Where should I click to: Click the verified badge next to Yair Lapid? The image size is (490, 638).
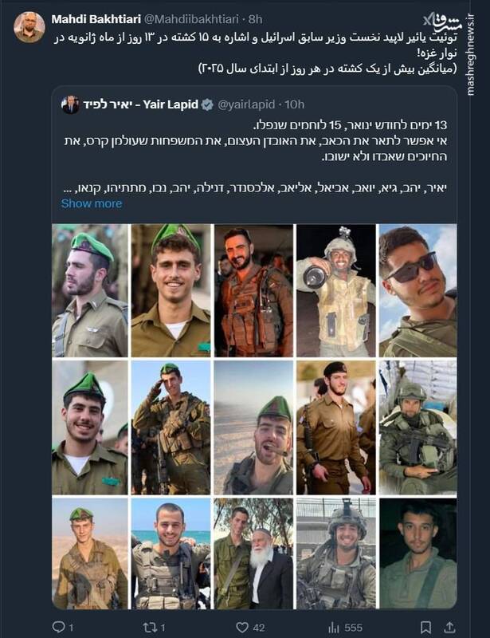[x=209, y=104]
